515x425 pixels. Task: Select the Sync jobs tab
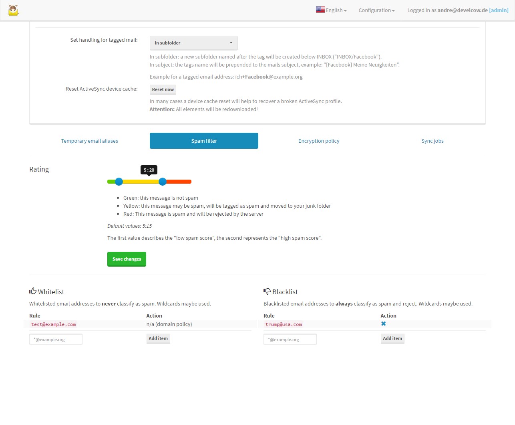433,141
